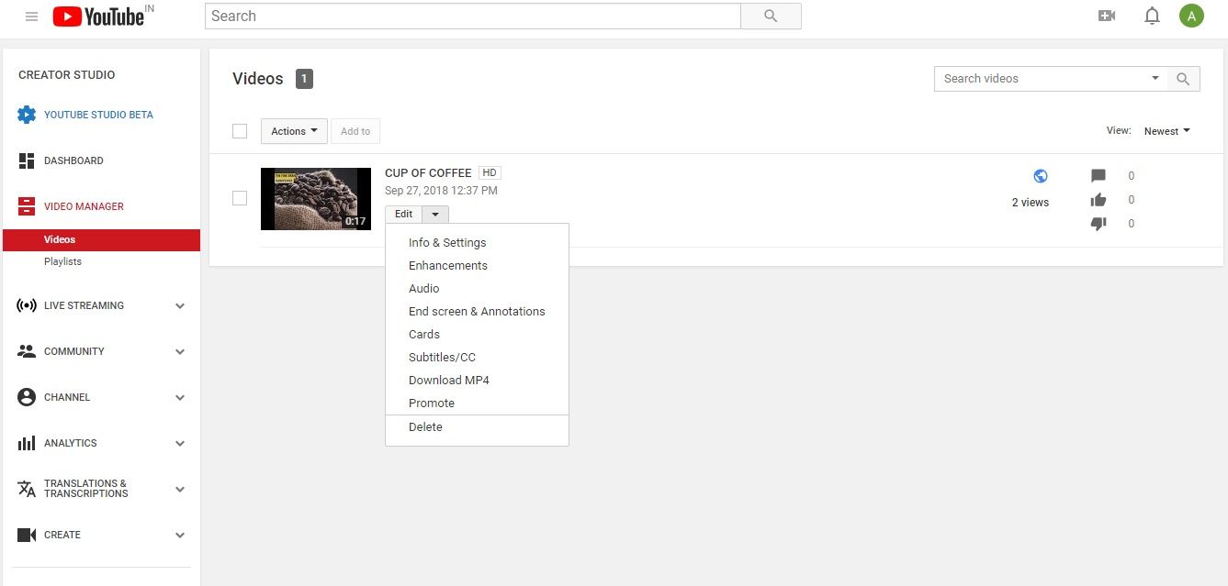1228x586 pixels.
Task: Click the comments speech bubble icon
Action: [1098, 176]
